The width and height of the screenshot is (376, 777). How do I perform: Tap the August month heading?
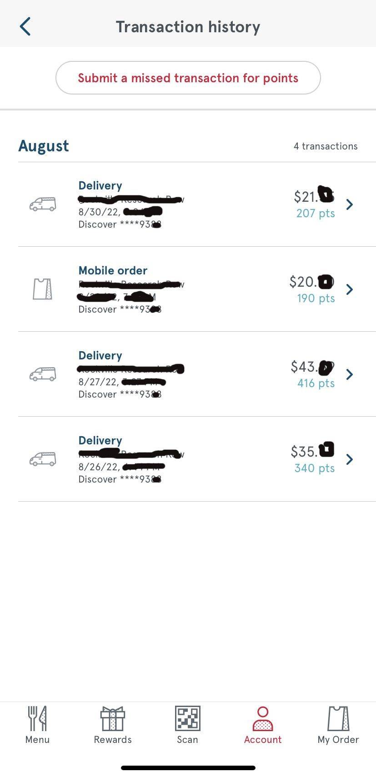tap(44, 146)
